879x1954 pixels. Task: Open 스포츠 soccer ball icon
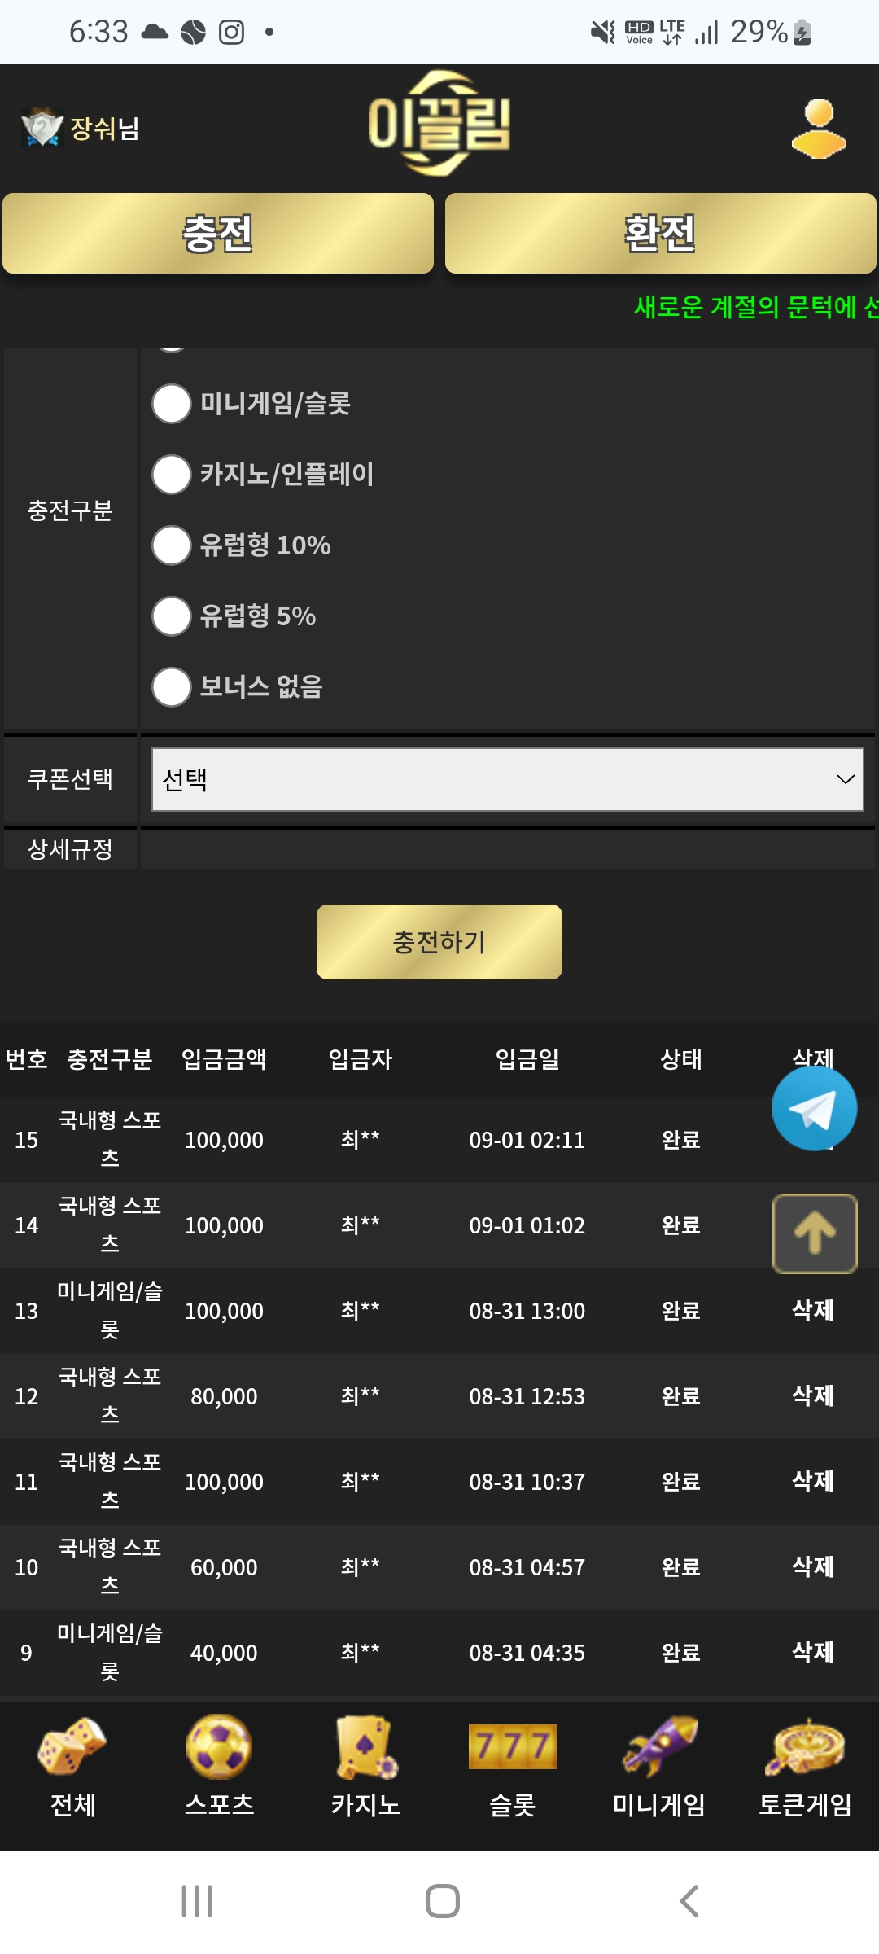(x=219, y=1747)
